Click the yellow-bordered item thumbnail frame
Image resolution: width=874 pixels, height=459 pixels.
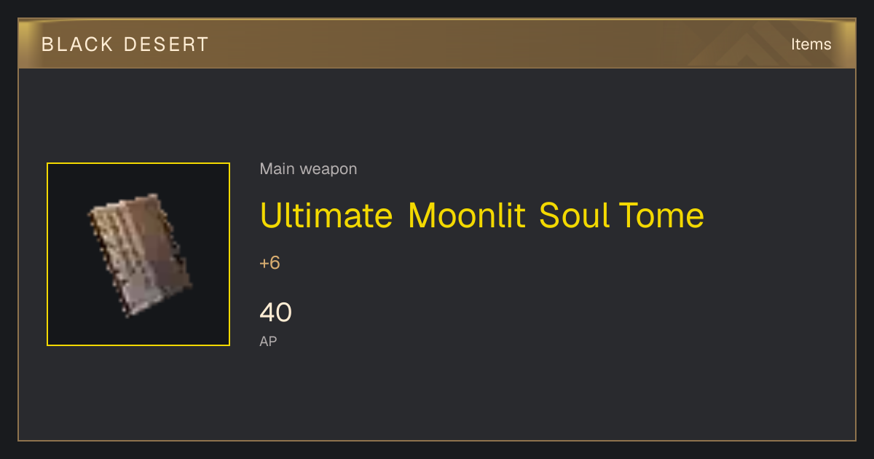tap(138, 254)
